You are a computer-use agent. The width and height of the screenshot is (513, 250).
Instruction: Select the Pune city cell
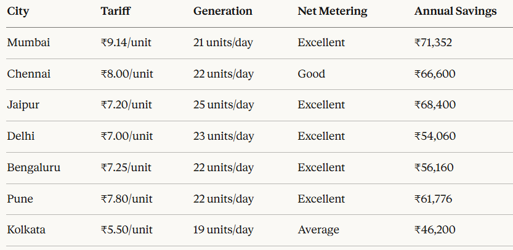pyautogui.click(x=20, y=199)
